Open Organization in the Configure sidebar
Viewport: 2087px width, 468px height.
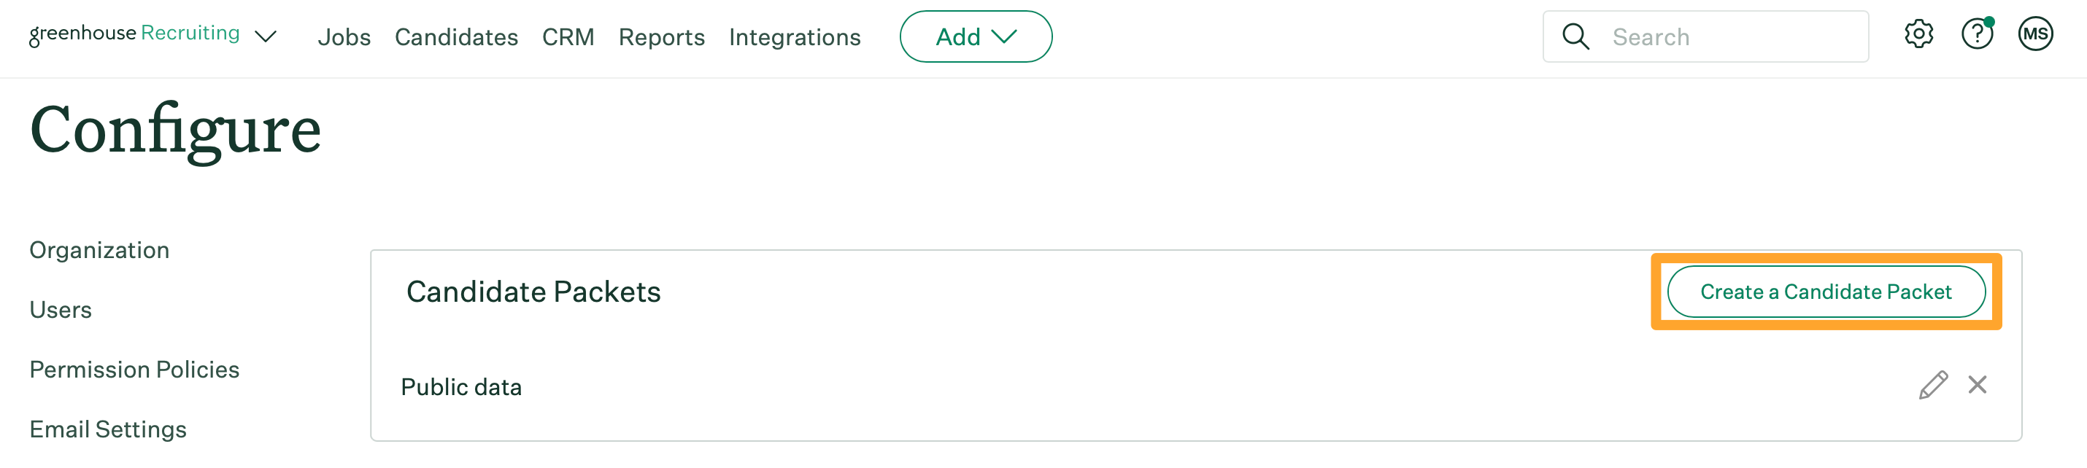point(100,250)
